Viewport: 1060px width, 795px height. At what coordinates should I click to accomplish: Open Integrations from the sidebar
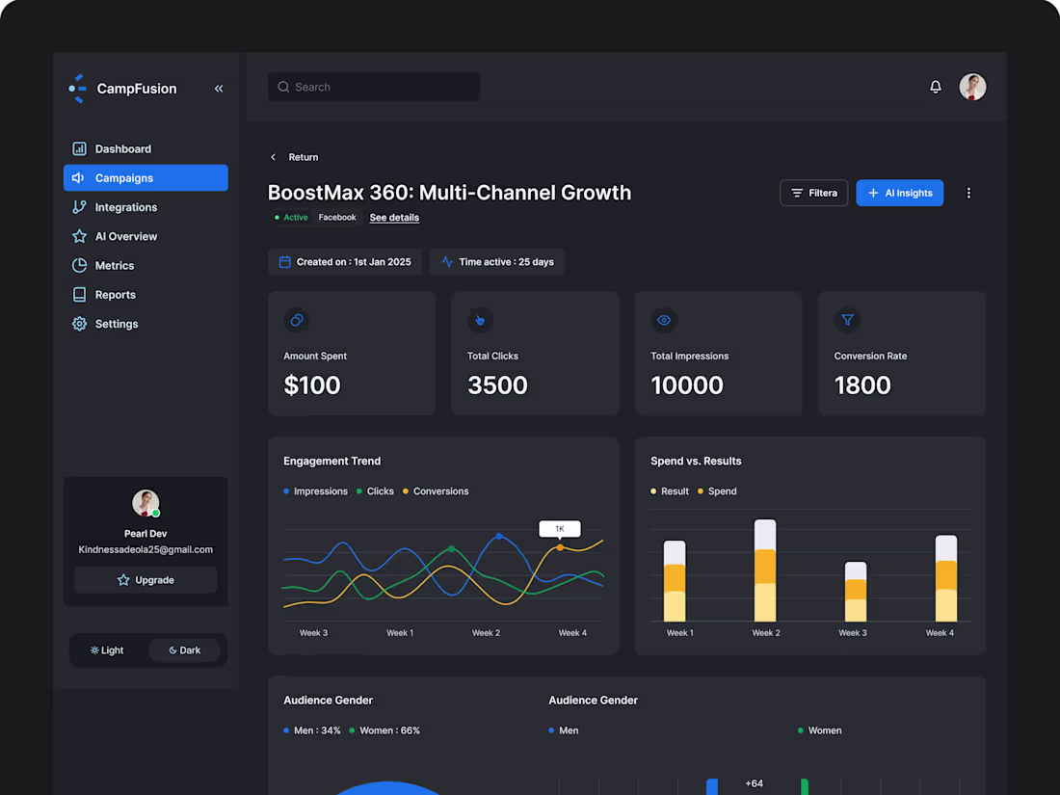pyautogui.click(x=125, y=207)
